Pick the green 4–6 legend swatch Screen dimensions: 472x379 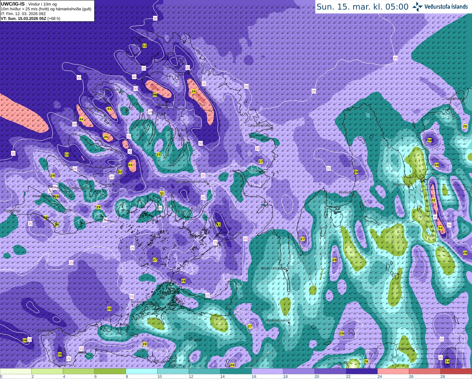[x=79, y=371]
